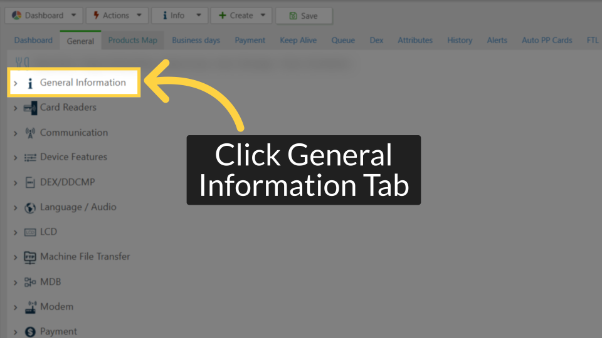The width and height of the screenshot is (602, 338).
Task: Click the Modem router icon
Action: (x=30, y=307)
